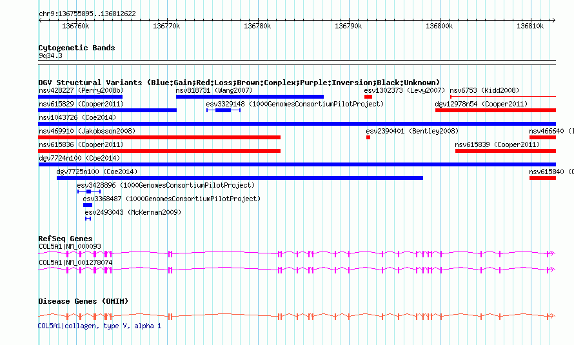Open the COL5A1|NM_000093 gene track
The height and width of the screenshot is (345, 574).
click(297, 253)
